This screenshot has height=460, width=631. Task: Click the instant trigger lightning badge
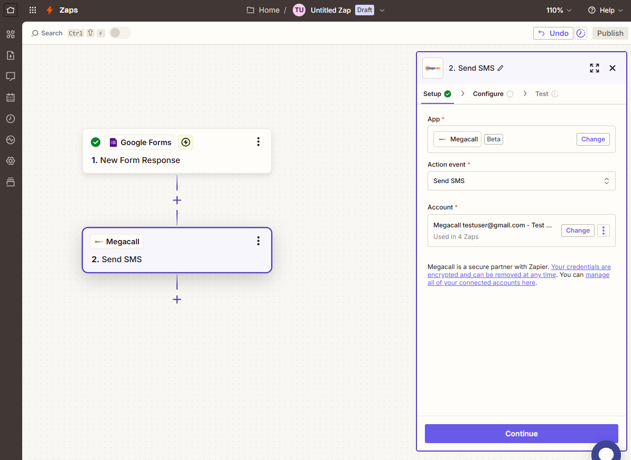(x=185, y=142)
